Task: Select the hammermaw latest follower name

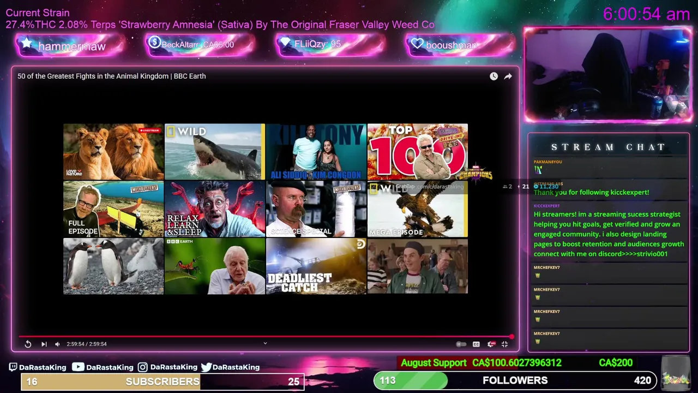Action: pyautogui.click(x=72, y=46)
